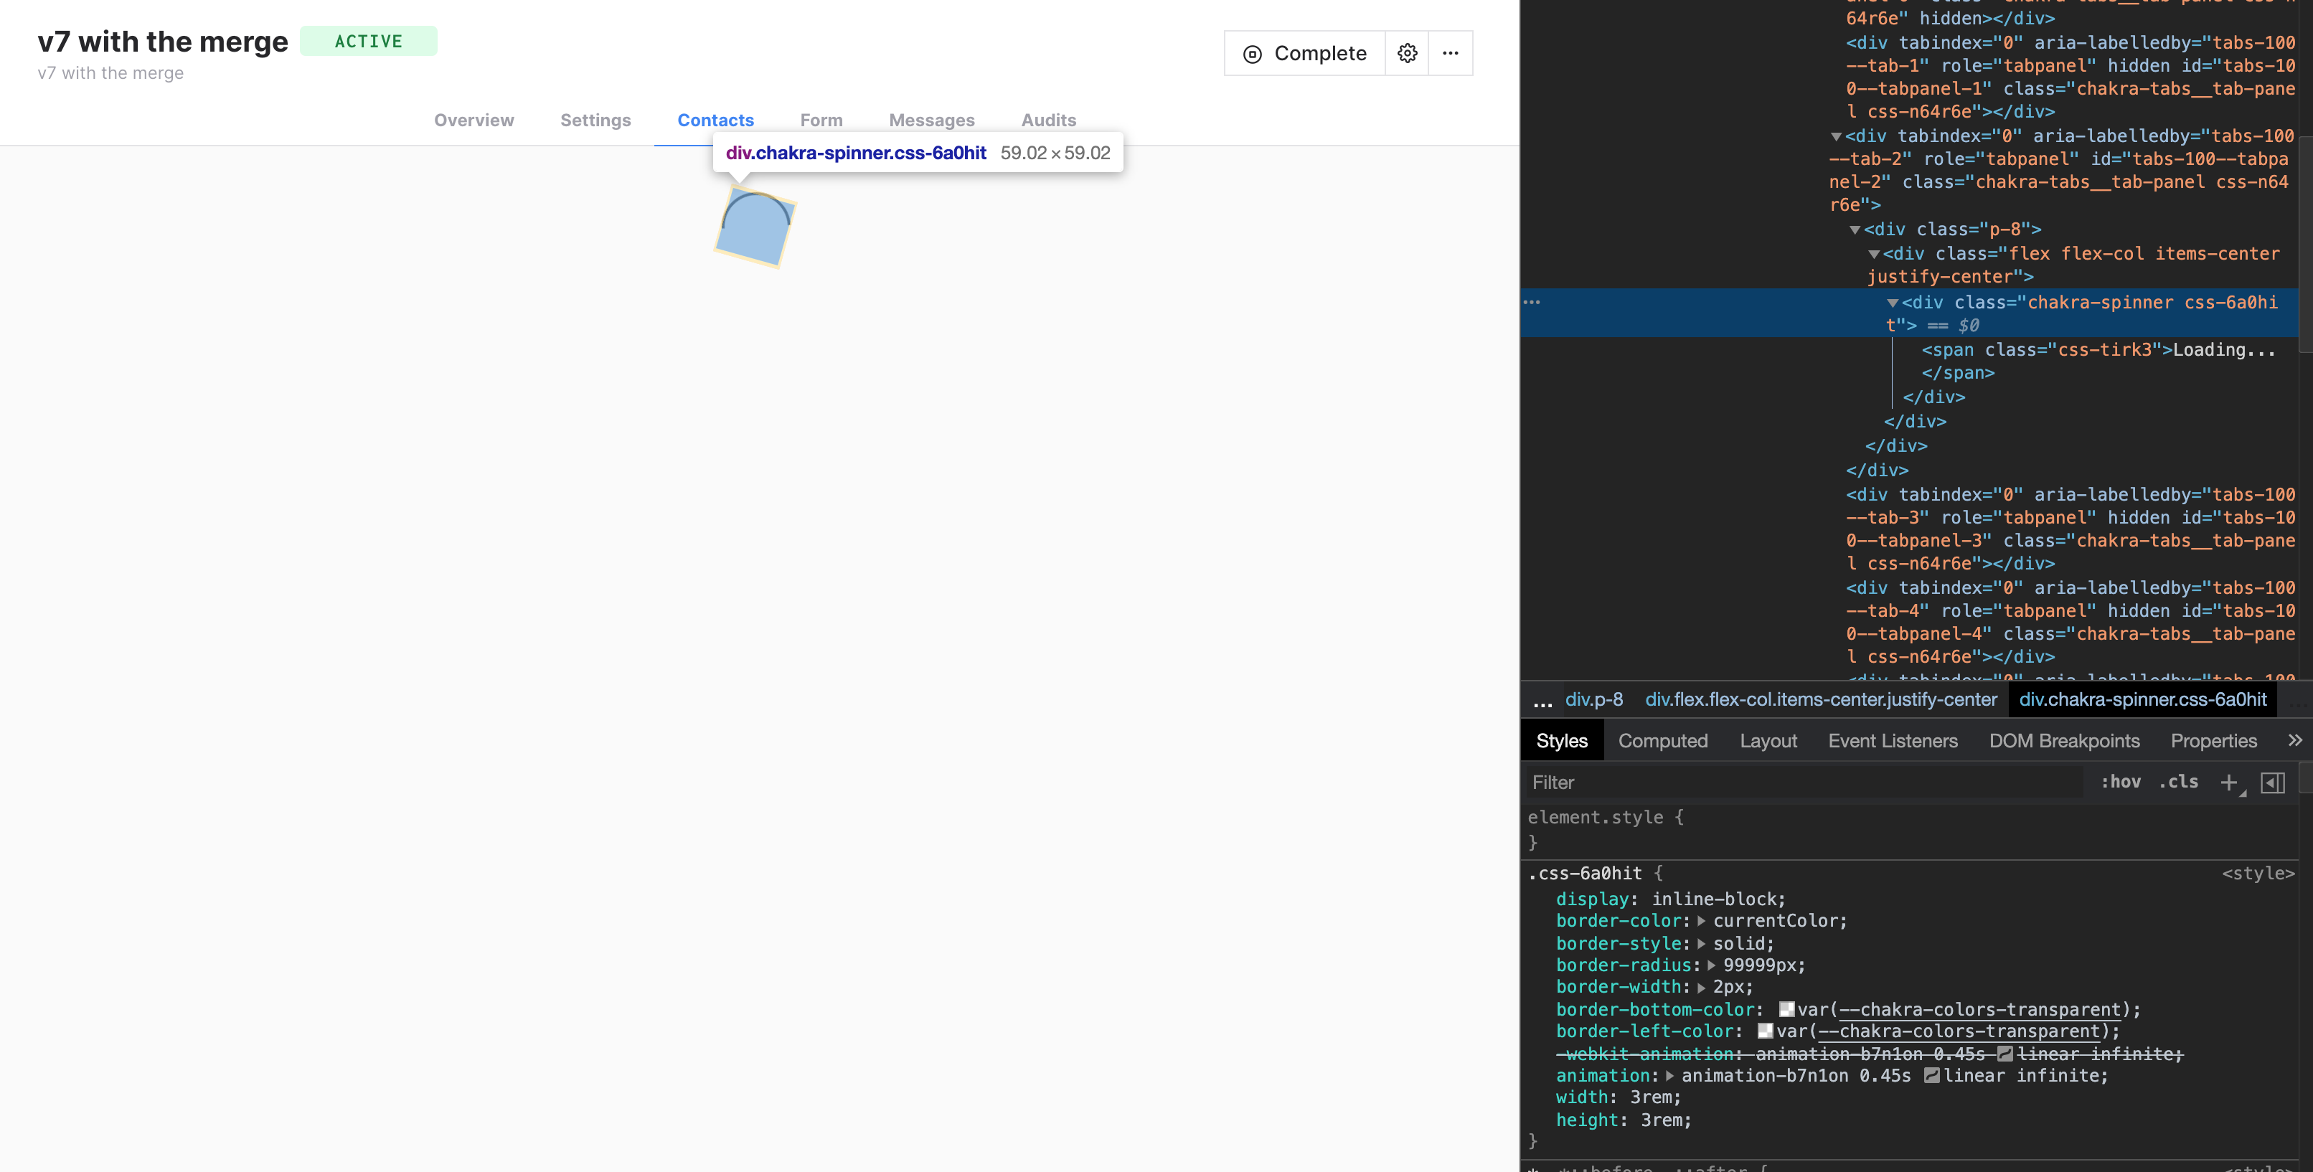Open the animation linear easing editor icon

point(1932,1076)
